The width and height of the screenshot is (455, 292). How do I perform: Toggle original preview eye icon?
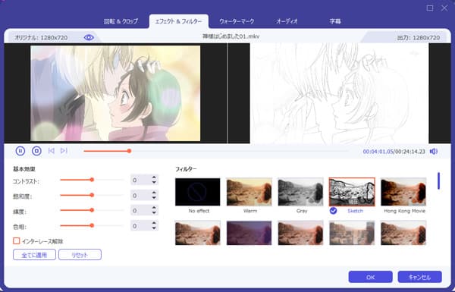89,37
